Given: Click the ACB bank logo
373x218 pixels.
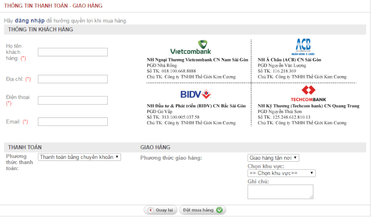Looking at the screenshot, I should [x=303, y=47].
